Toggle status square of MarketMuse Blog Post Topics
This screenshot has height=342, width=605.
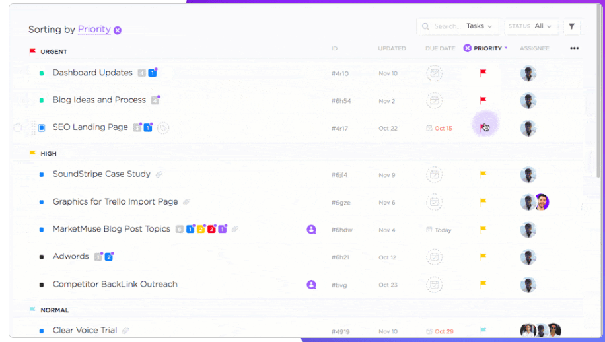pyautogui.click(x=42, y=229)
